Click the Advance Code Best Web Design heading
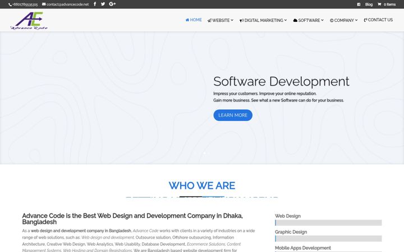 tap(132, 219)
